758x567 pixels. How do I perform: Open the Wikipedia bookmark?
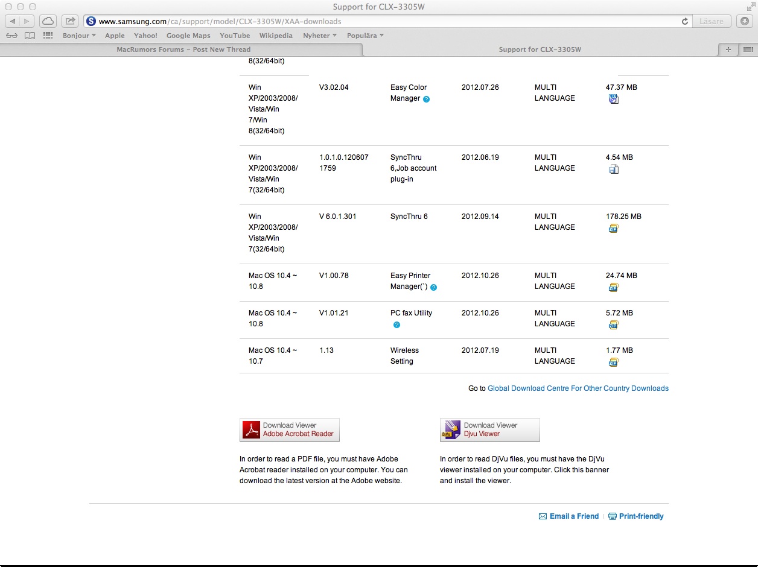point(276,36)
